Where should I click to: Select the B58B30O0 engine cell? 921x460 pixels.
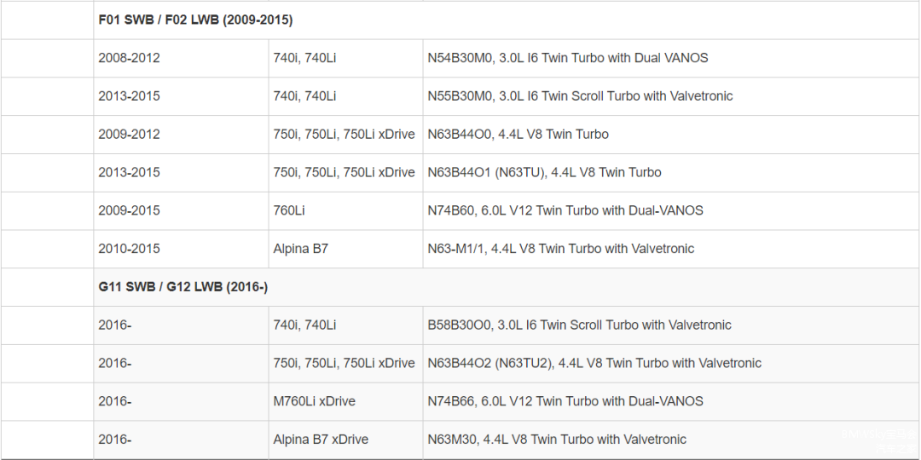tap(579, 325)
